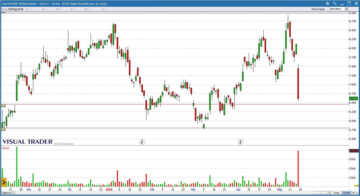Click the last red candle near 6.610
The height and width of the screenshot is (196, 360).
pos(298,83)
